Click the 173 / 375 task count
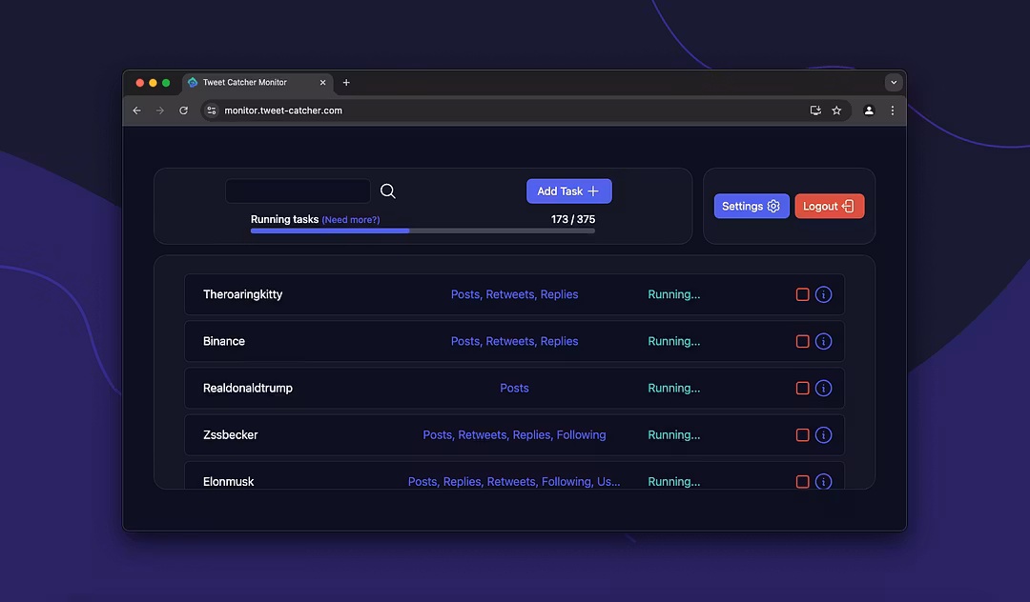Screen dimensions: 1030x602 573,219
